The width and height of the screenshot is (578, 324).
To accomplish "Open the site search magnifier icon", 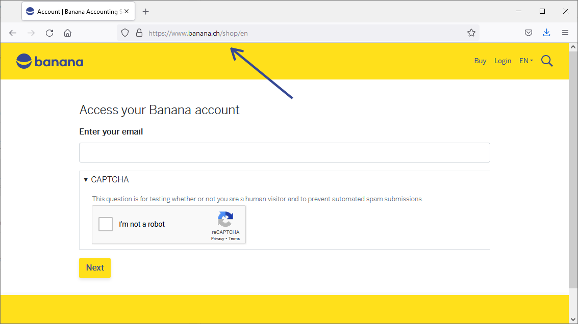I will pyautogui.click(x=547, y=61).
